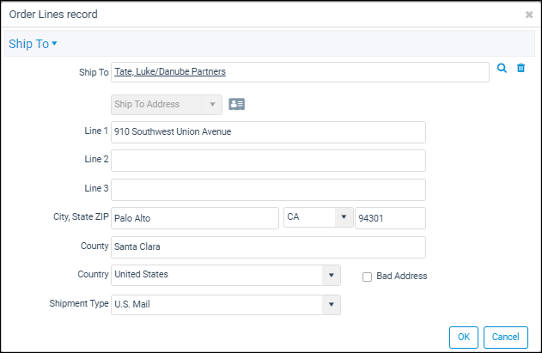Click the empty Line 2 field
The width and height of the screenshot is (542, 353).
(268, 161)
